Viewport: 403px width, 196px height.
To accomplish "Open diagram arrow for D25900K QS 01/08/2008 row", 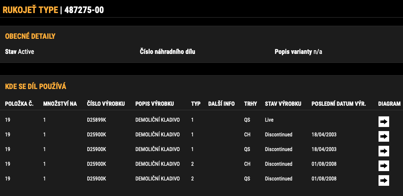I will pos(384,180).
